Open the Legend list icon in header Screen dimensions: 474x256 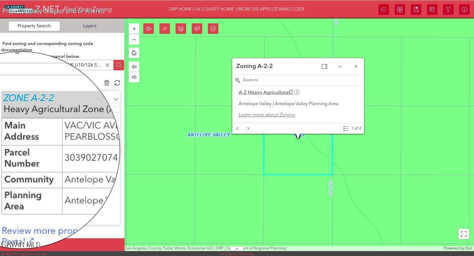[x=384, y=10]
